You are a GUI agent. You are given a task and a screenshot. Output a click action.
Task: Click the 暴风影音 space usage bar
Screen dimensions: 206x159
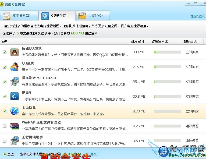(168, 82)
